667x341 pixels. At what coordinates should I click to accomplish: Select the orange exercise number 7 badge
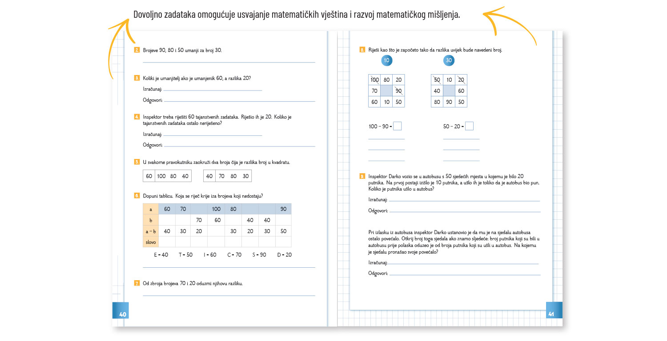coord(137,283)
